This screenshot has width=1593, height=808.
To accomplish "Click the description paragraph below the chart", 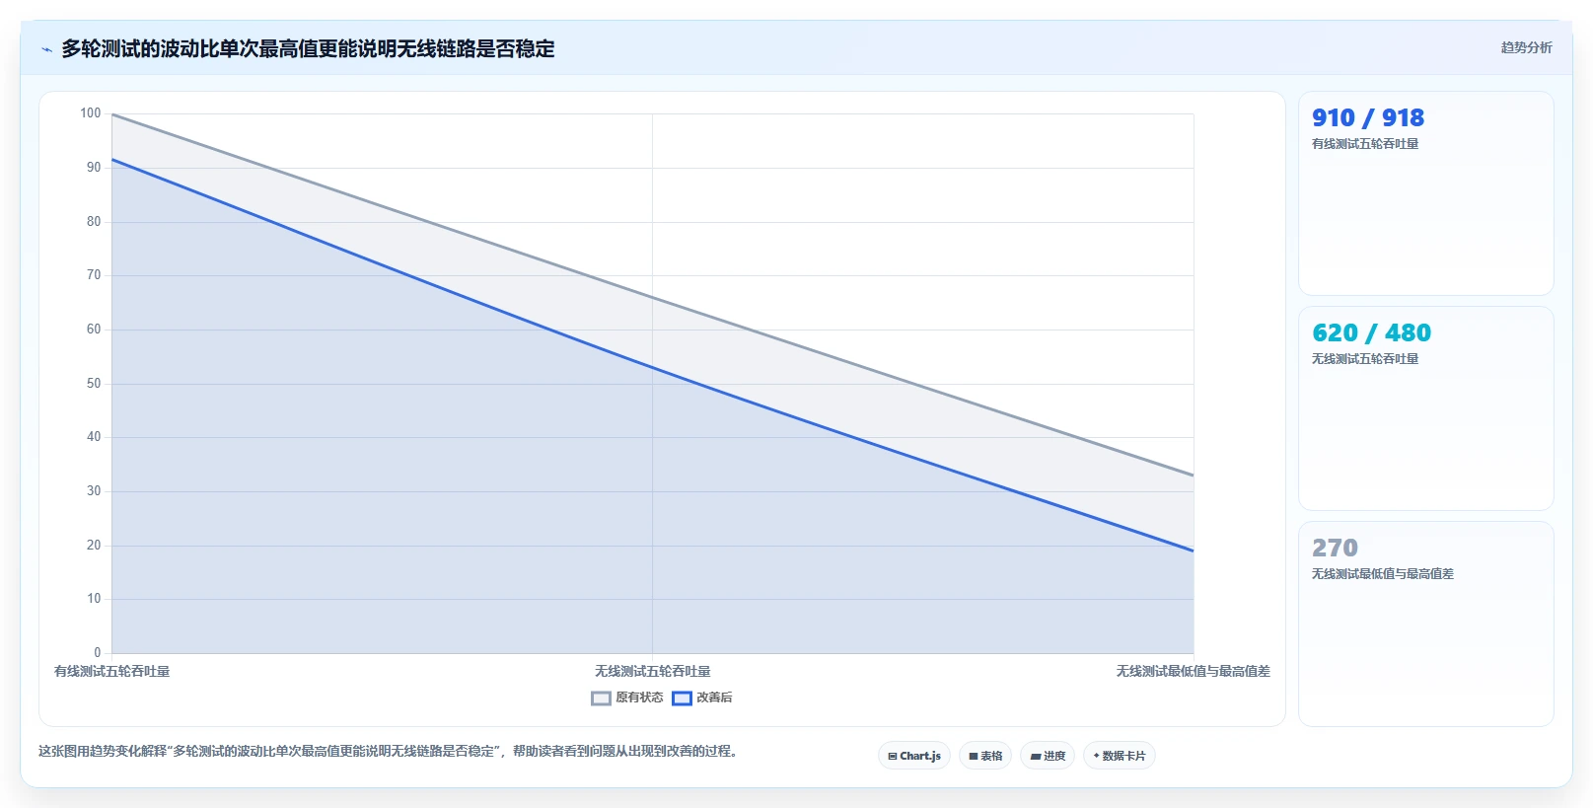I will point(390,751).
